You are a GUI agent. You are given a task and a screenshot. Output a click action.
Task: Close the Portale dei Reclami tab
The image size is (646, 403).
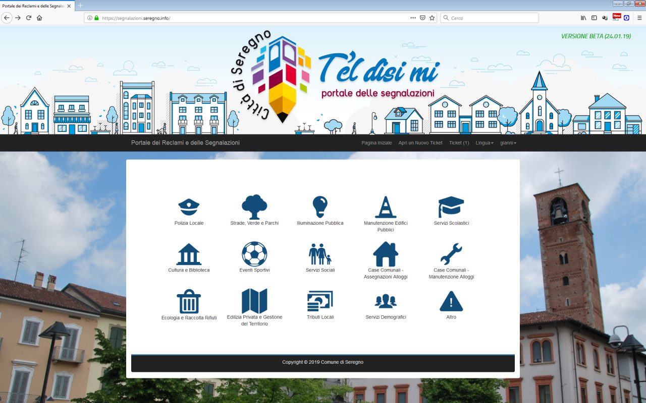coord(69,6)
